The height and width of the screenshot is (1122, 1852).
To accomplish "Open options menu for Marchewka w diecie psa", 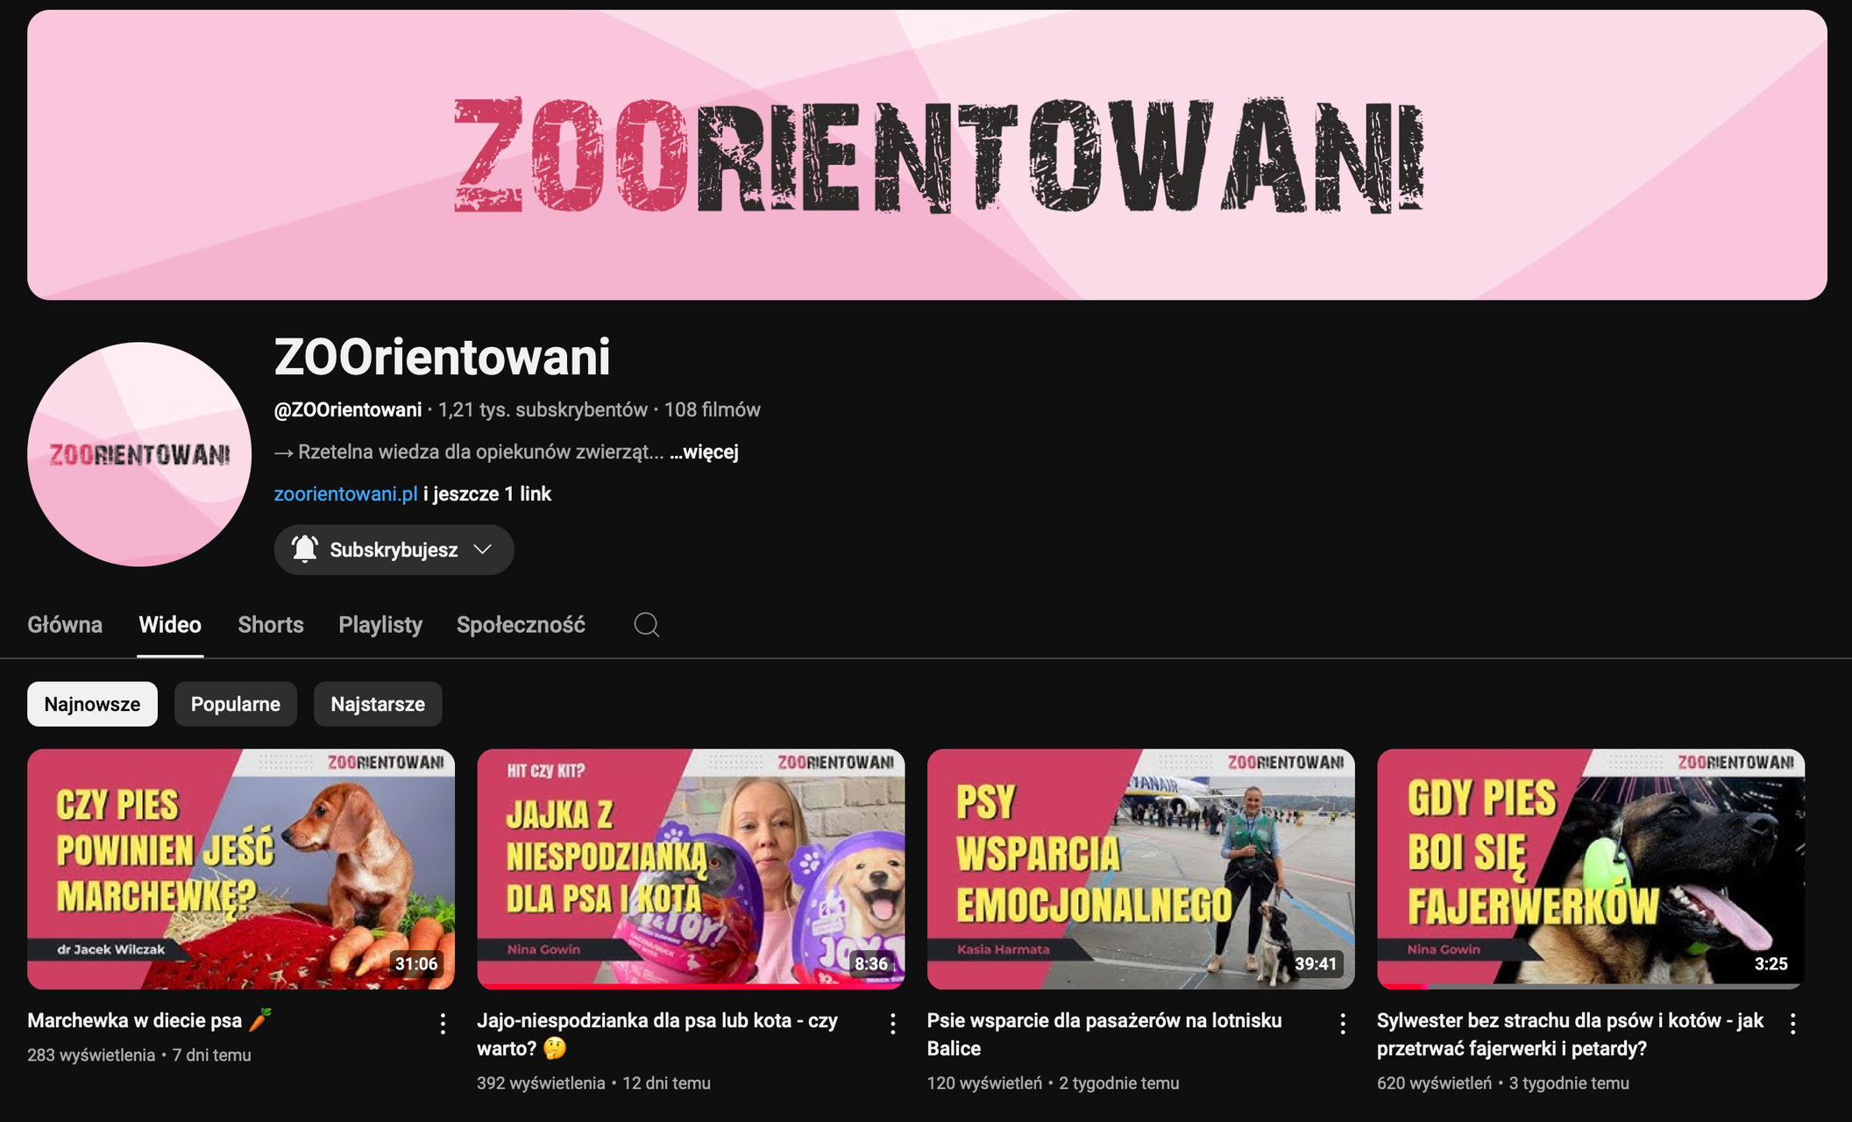I will [443, 1023].
